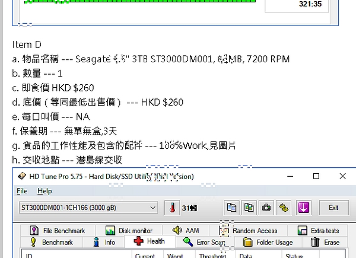Viewport: 356px width, 258px height.
Task: Click the copy screenshot to clipboard icon
Action: pyautogui.click(x=249, y=208)
